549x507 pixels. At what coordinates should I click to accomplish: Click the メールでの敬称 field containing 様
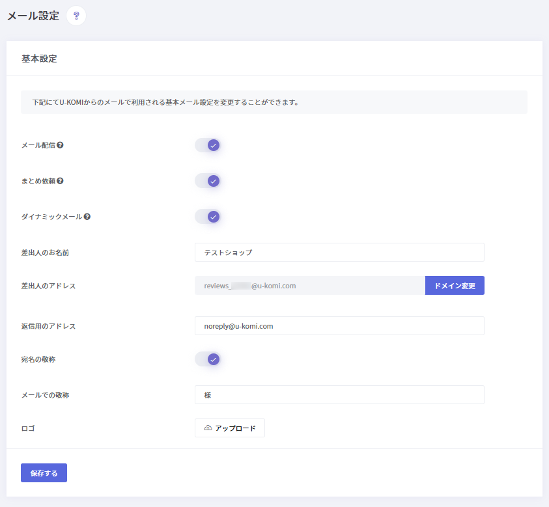[x=339, y=395]
